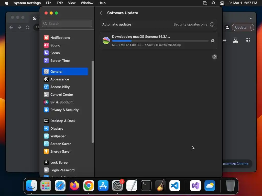
Task: Open the Apple menu
Action: coord(7,3)
